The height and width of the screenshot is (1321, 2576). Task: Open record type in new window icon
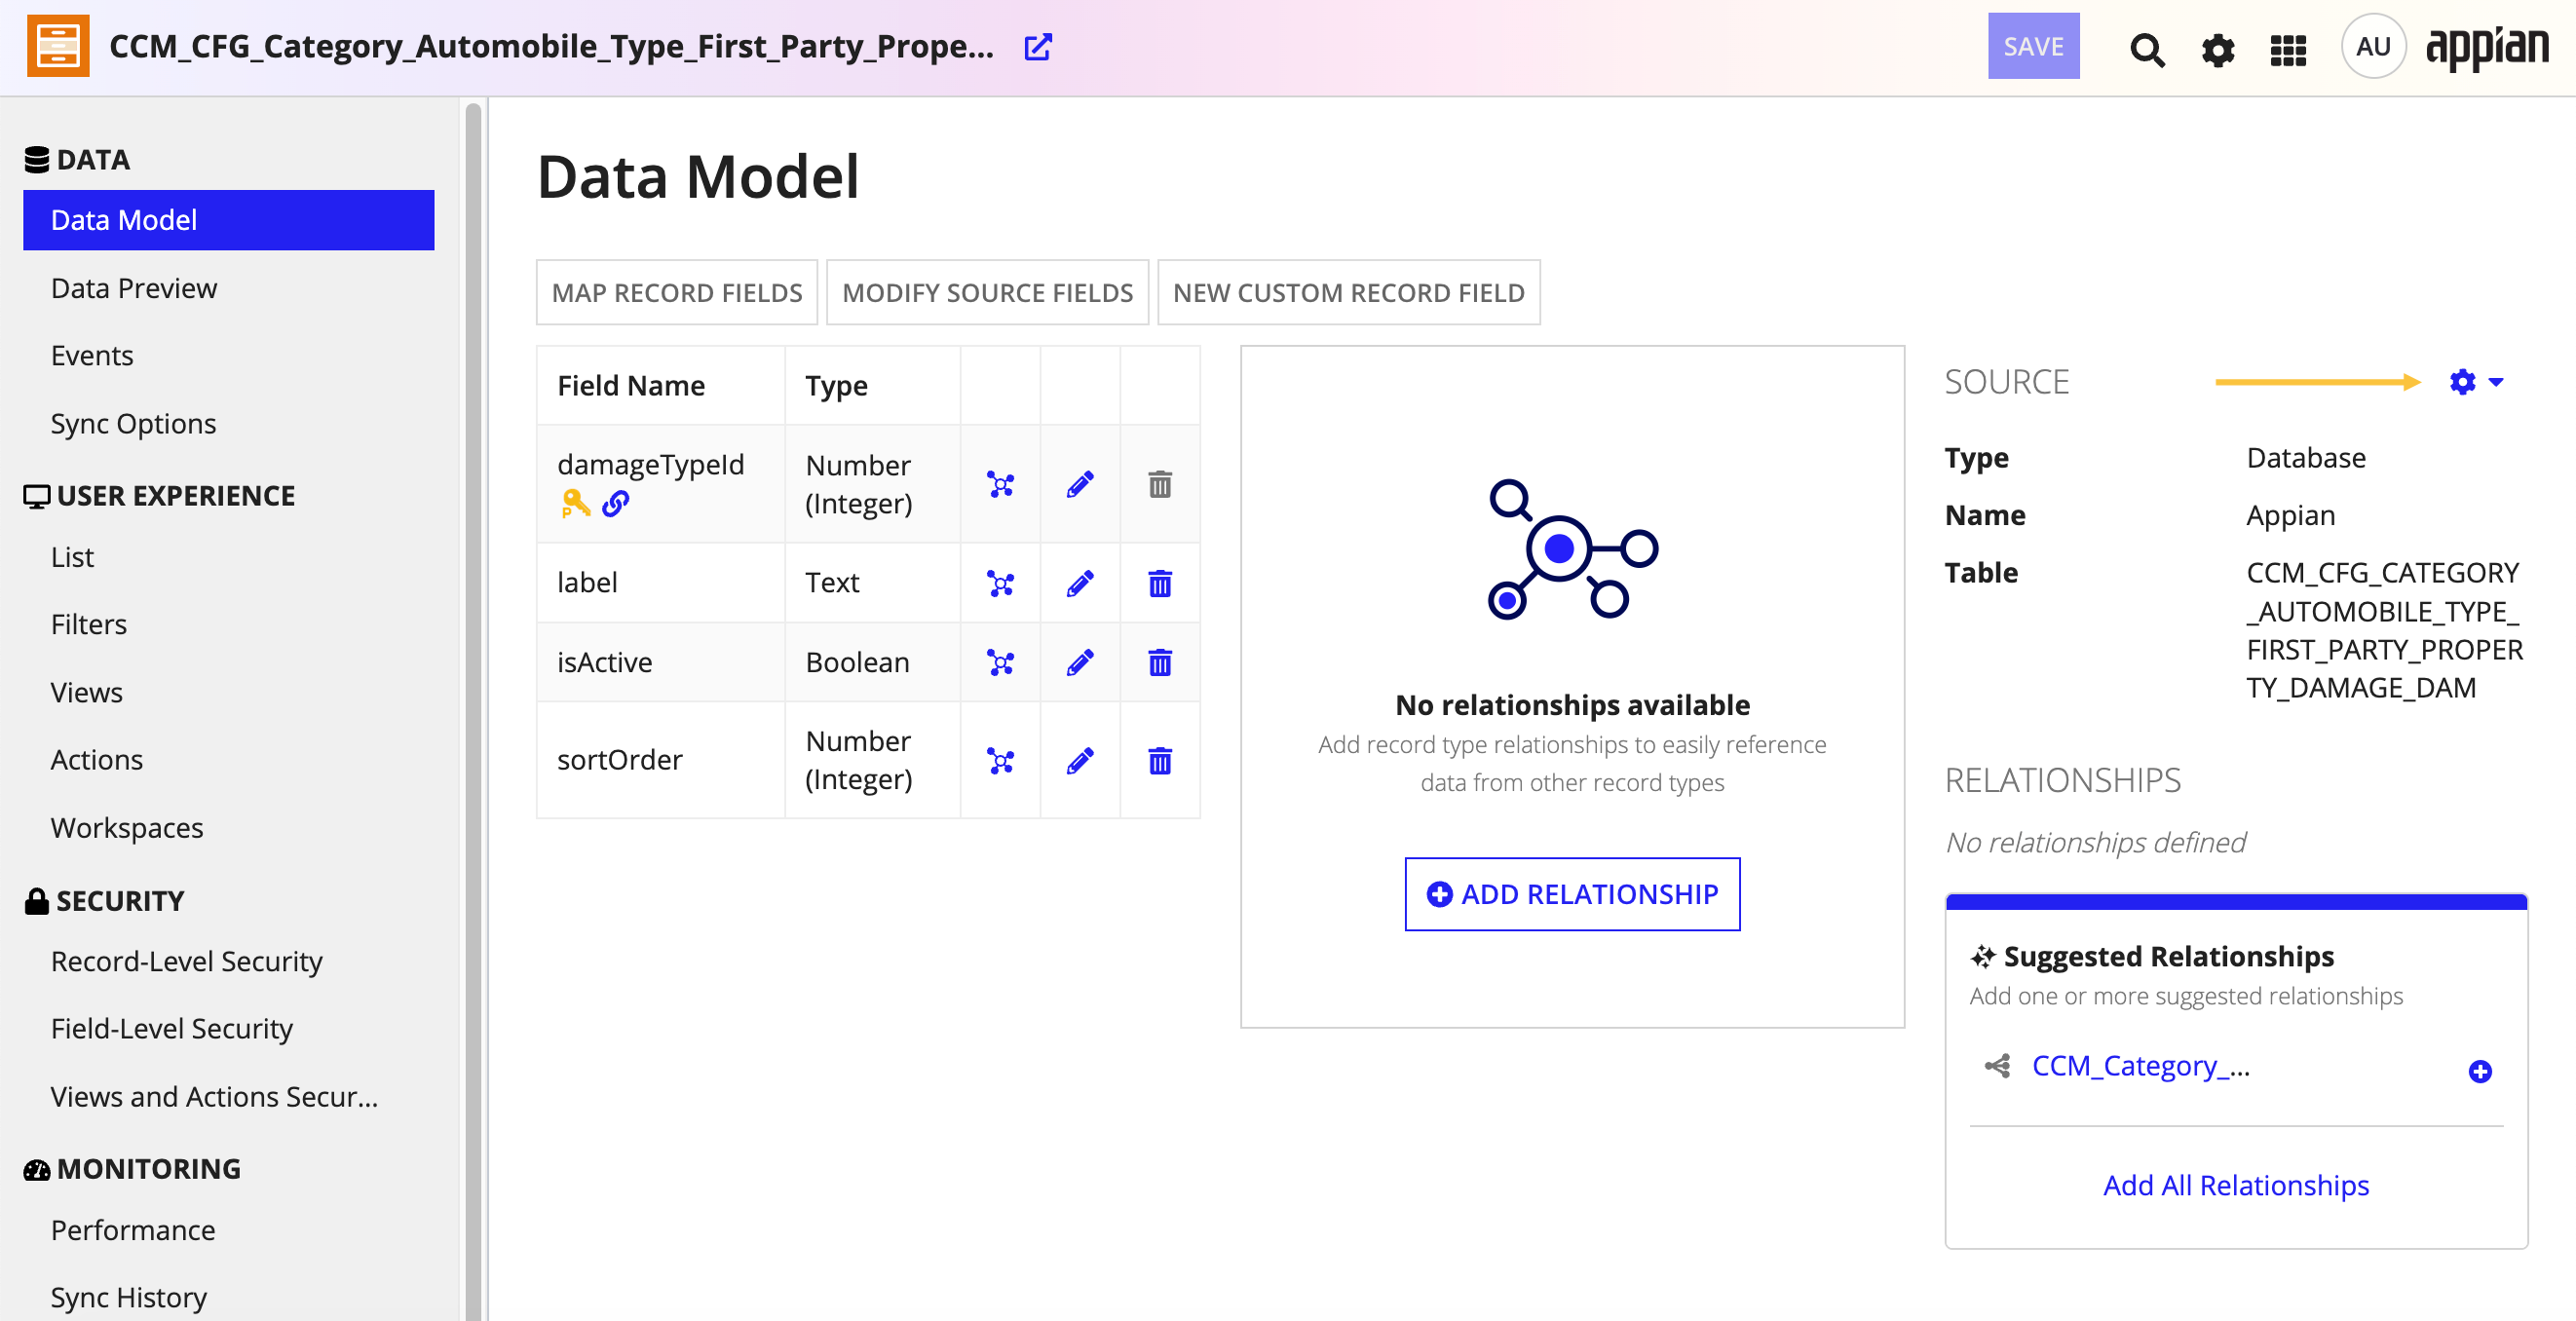coord(1038,47)
